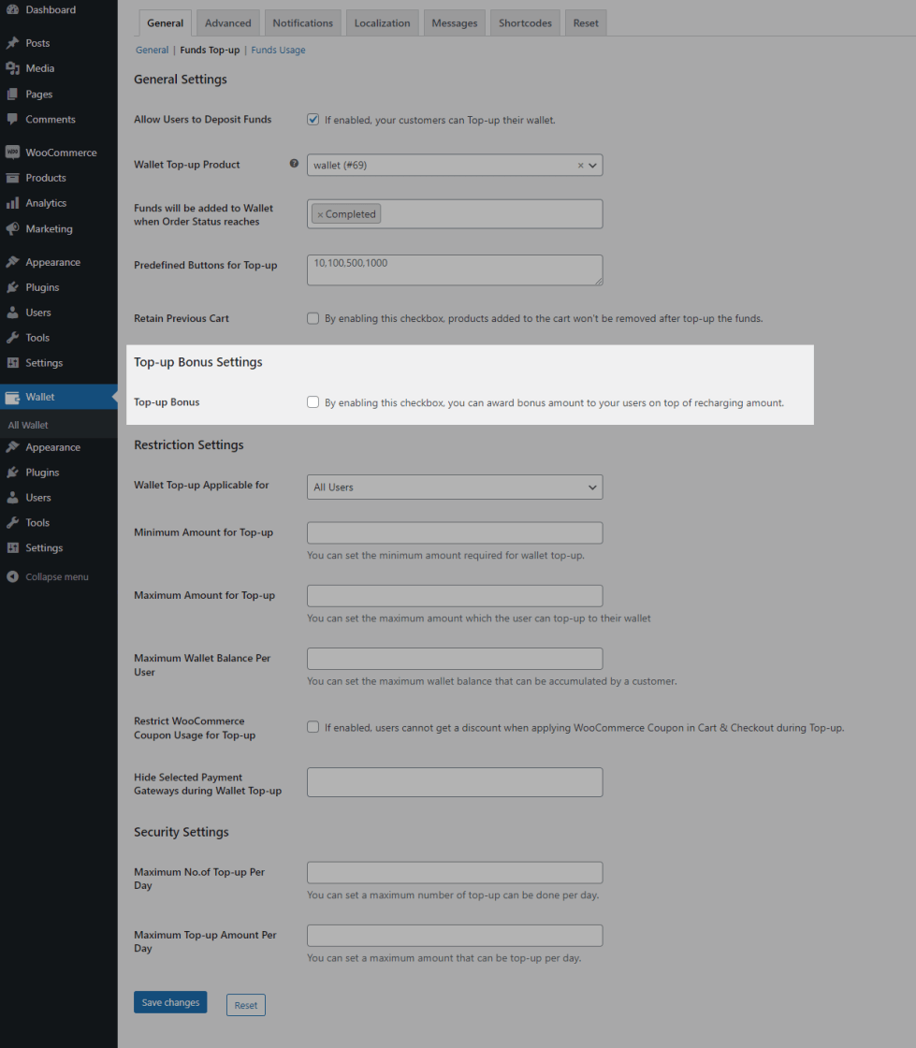Click Appearance brush icon beneath All Wallet
This screenshot has width=916, height=1048.
(x=13, y=447)
